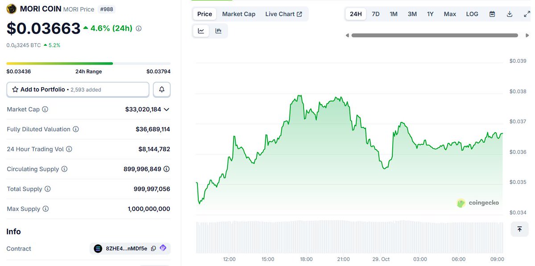Select the 1M time range
535x266 pixels.
tap(394, 14)
